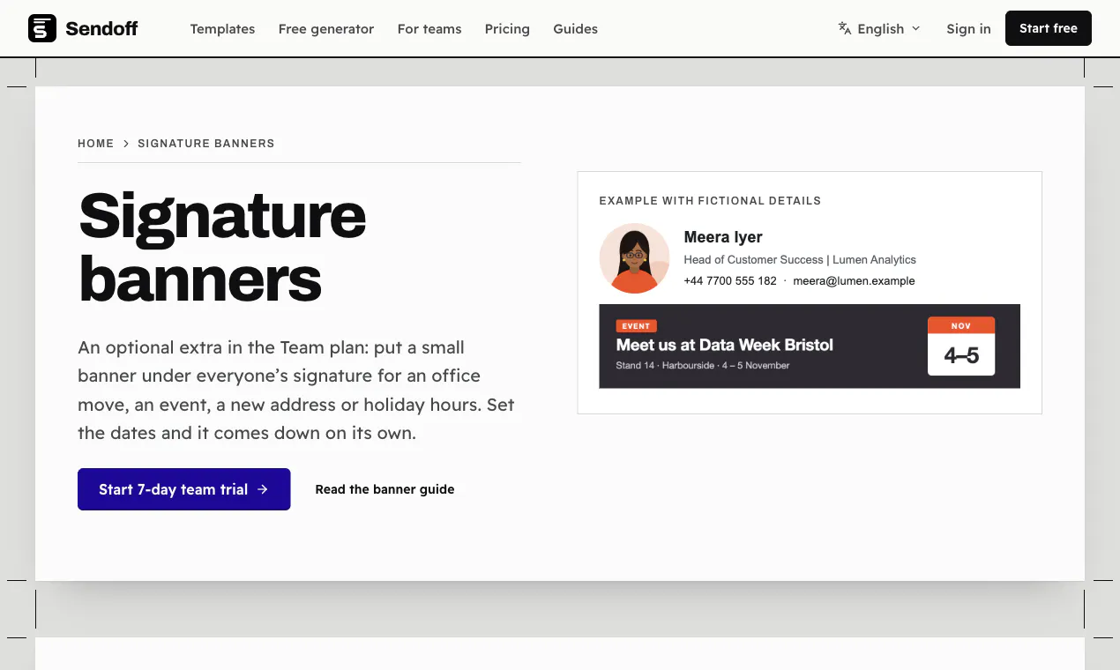Click the Meera Iyer avatar image
Viewport: 1120px width, 670px height.
pyautogui.click(x=634, y=258)
